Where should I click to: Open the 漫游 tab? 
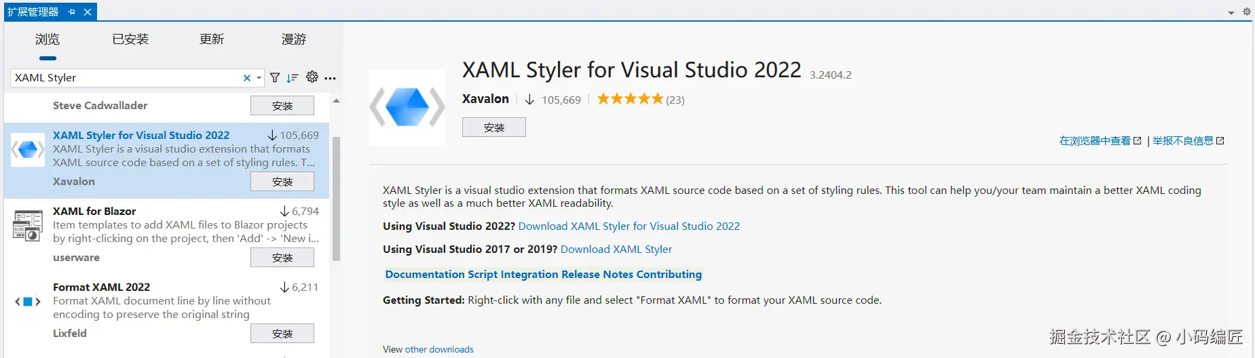(x=294, y=39)
